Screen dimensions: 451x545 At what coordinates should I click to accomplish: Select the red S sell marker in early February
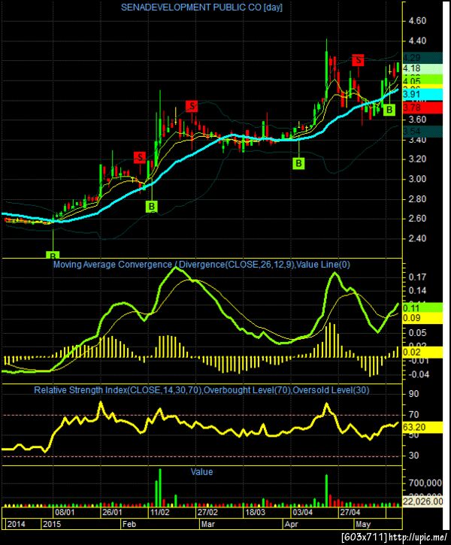140,157
